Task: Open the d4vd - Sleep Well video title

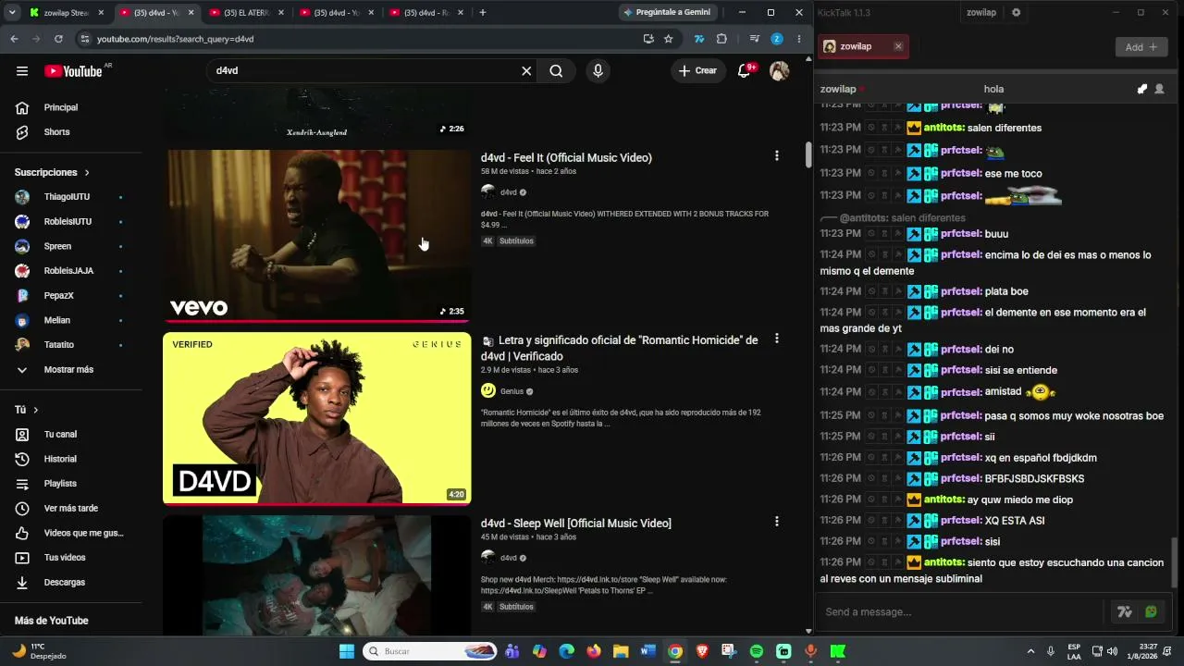Action: [x=576, y=524]
